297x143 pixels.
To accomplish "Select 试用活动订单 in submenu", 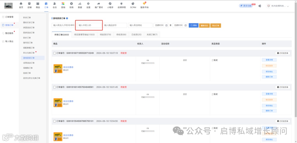I will click(x=29, y=63).
